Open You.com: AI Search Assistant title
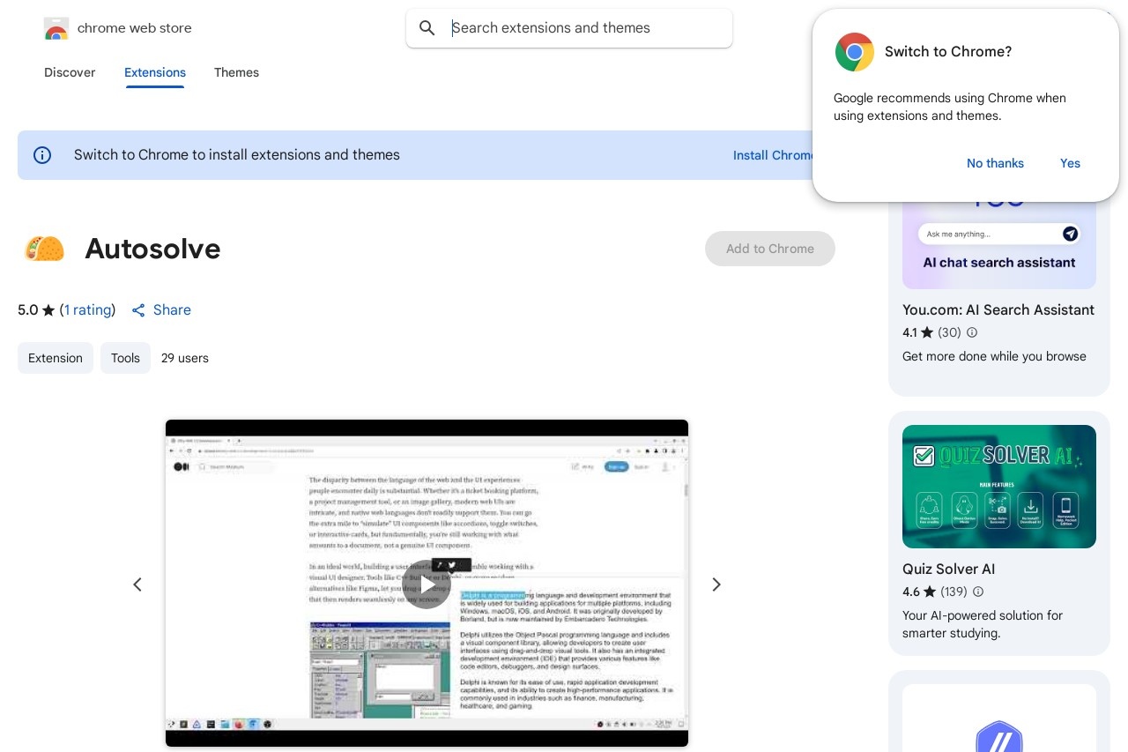The height and width of the screenshot is (752, 1128). [x=998, y=310]
